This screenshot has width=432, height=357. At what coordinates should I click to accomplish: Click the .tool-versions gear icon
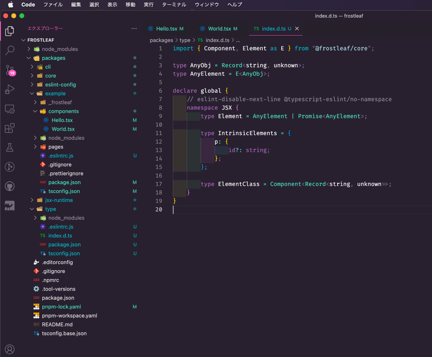tap(36, 289)
